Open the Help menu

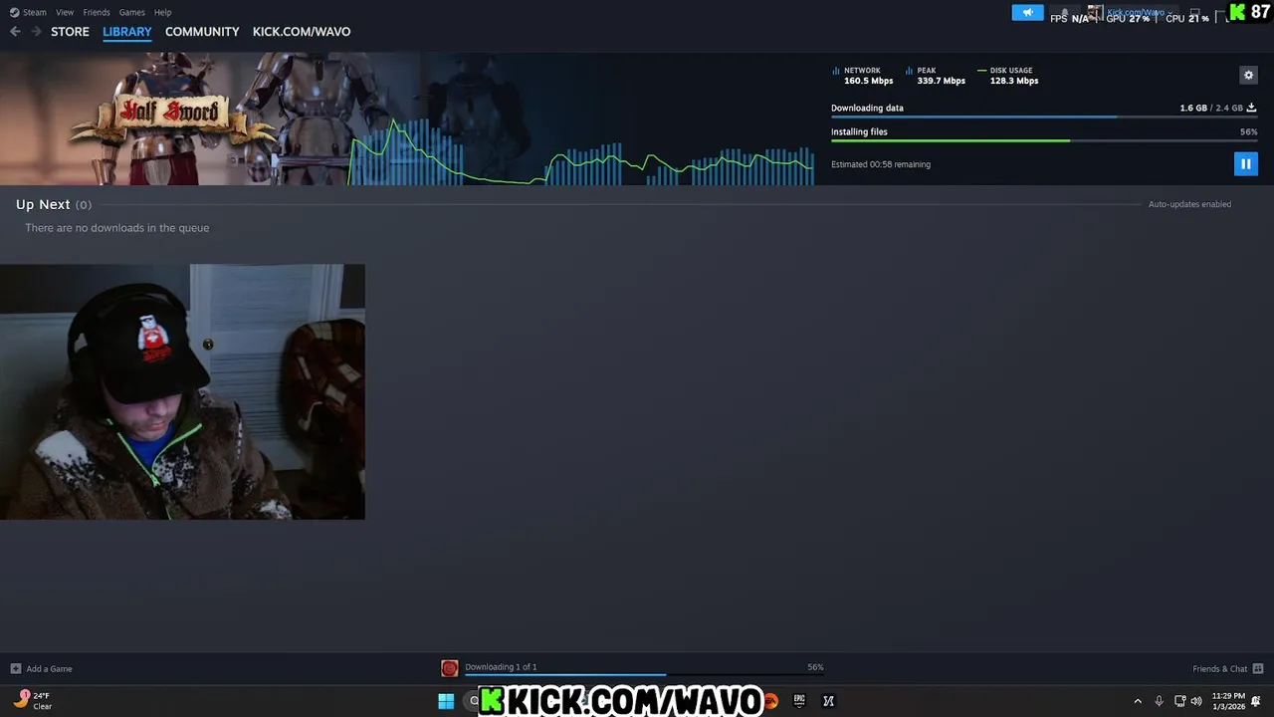[x=163, y=12]
